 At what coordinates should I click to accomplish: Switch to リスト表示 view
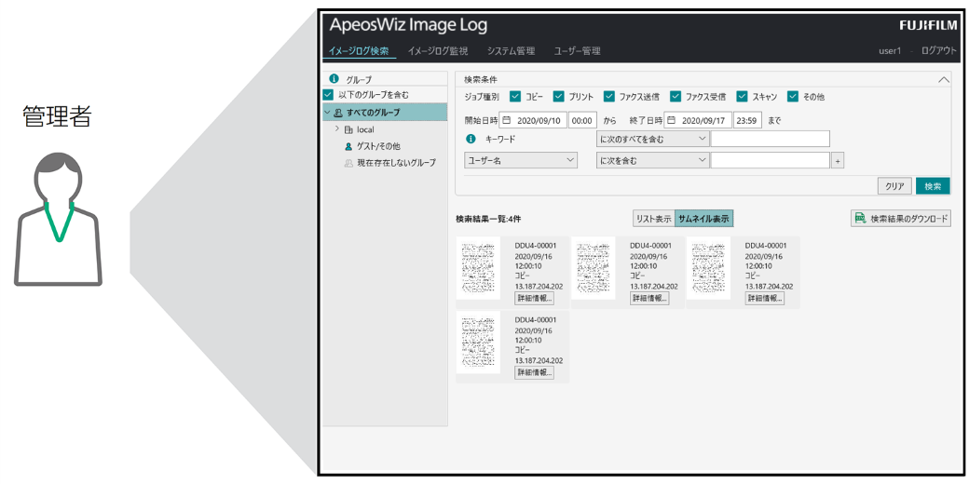tap(654, 219)
